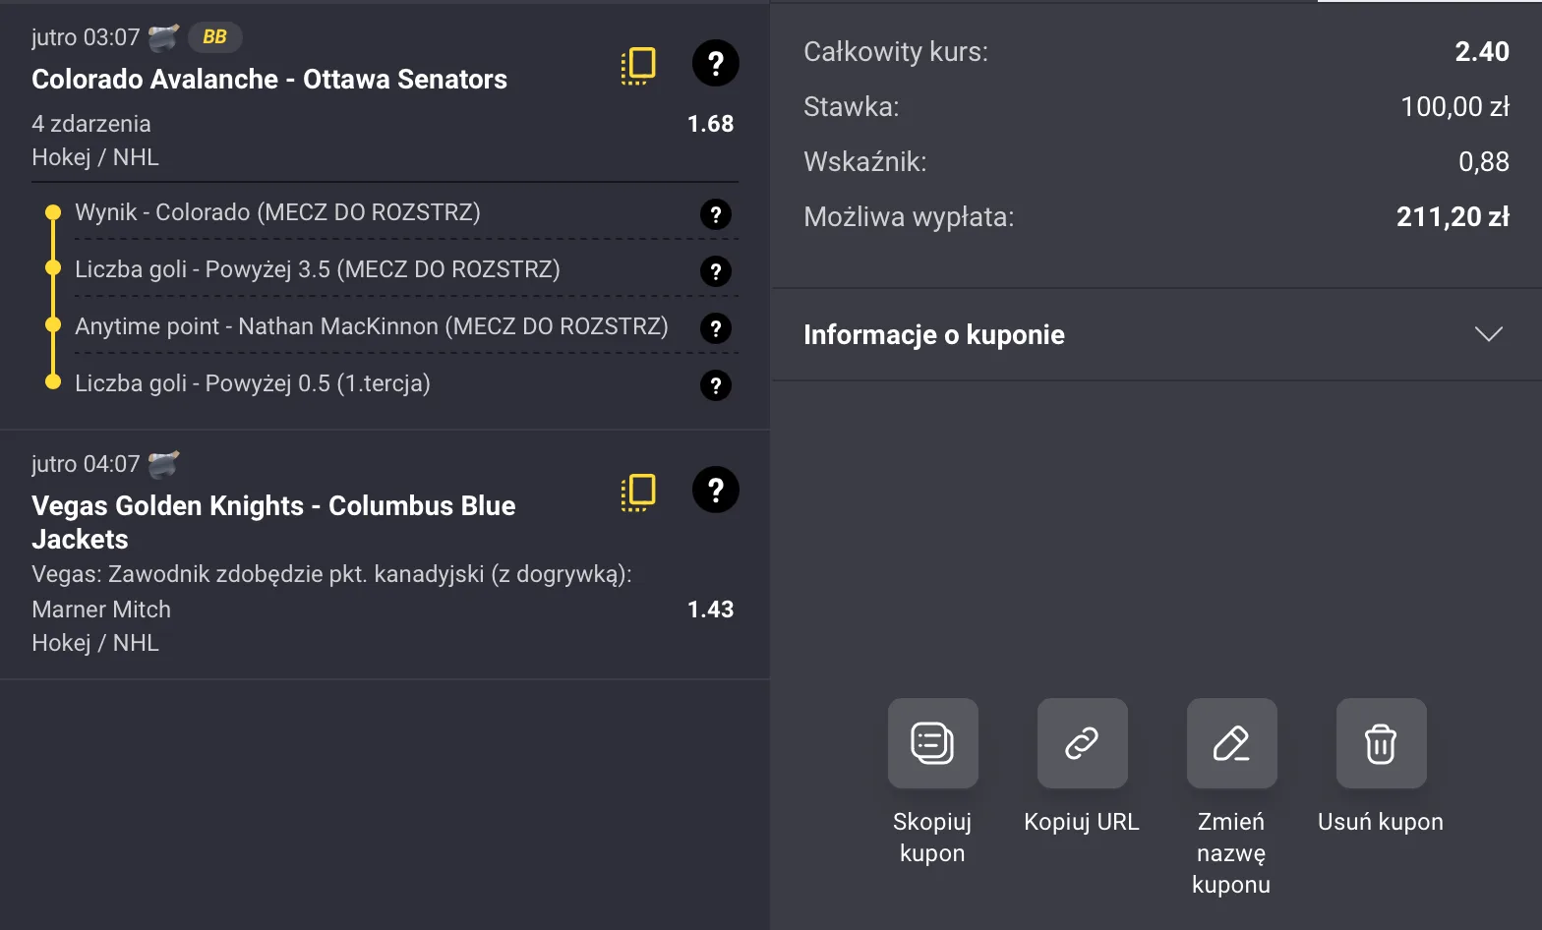The width and height of the screenshot is (1542, 930).
Task: Click the BB bet builder badge
Action: [x=214, y=37]
